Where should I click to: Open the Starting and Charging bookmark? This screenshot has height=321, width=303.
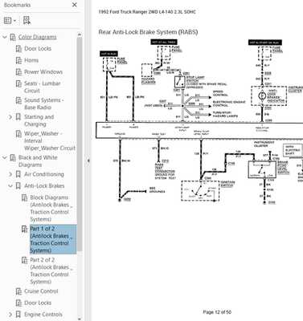[39, 120]
